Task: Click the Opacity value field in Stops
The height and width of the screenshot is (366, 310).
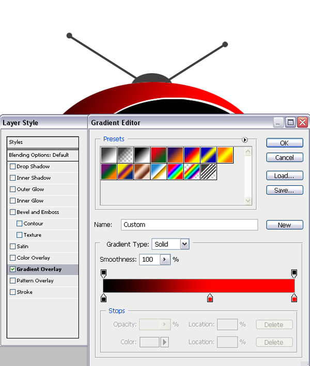Action: coord(150,324)
